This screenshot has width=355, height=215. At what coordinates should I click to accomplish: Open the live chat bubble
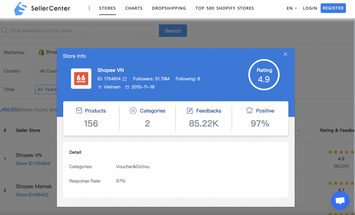coord(340,200)
